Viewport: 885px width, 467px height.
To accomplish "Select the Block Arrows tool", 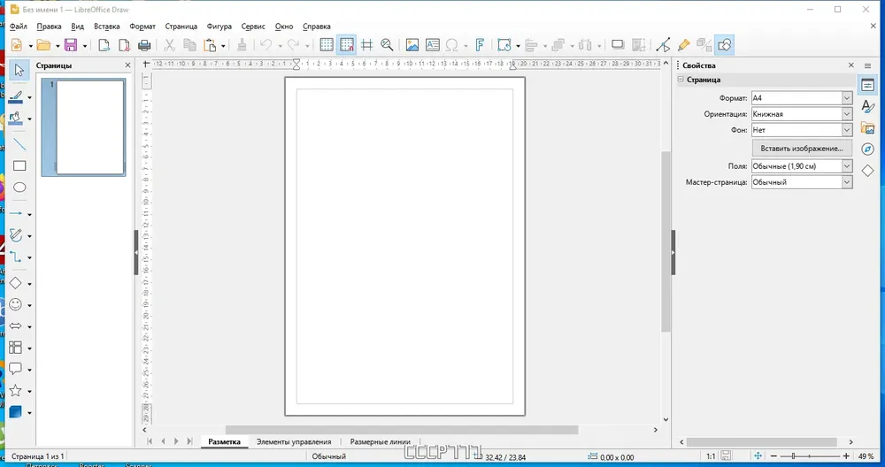I will [16, 326].
